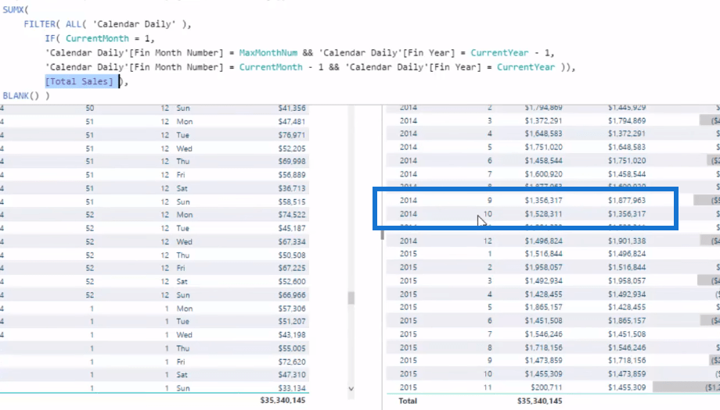Click the MaxMonthNum variable in formula
Viewport: 720px width, 410px height.
(268, 52)
